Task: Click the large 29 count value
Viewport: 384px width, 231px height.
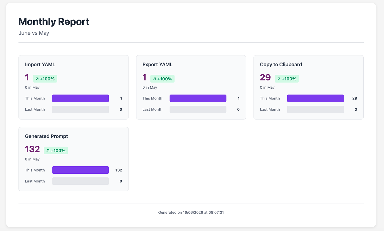Action: point(265,78)
